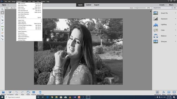Show the Adjustments panel from bottom bar
The height and width of the screenshot is (99, 177).
coord(157,93)
